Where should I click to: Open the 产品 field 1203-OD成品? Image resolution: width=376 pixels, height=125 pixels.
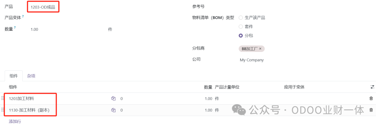tap(43, 7)
